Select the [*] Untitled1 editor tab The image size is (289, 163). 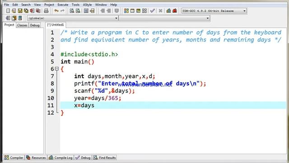(x=56, y=25)
